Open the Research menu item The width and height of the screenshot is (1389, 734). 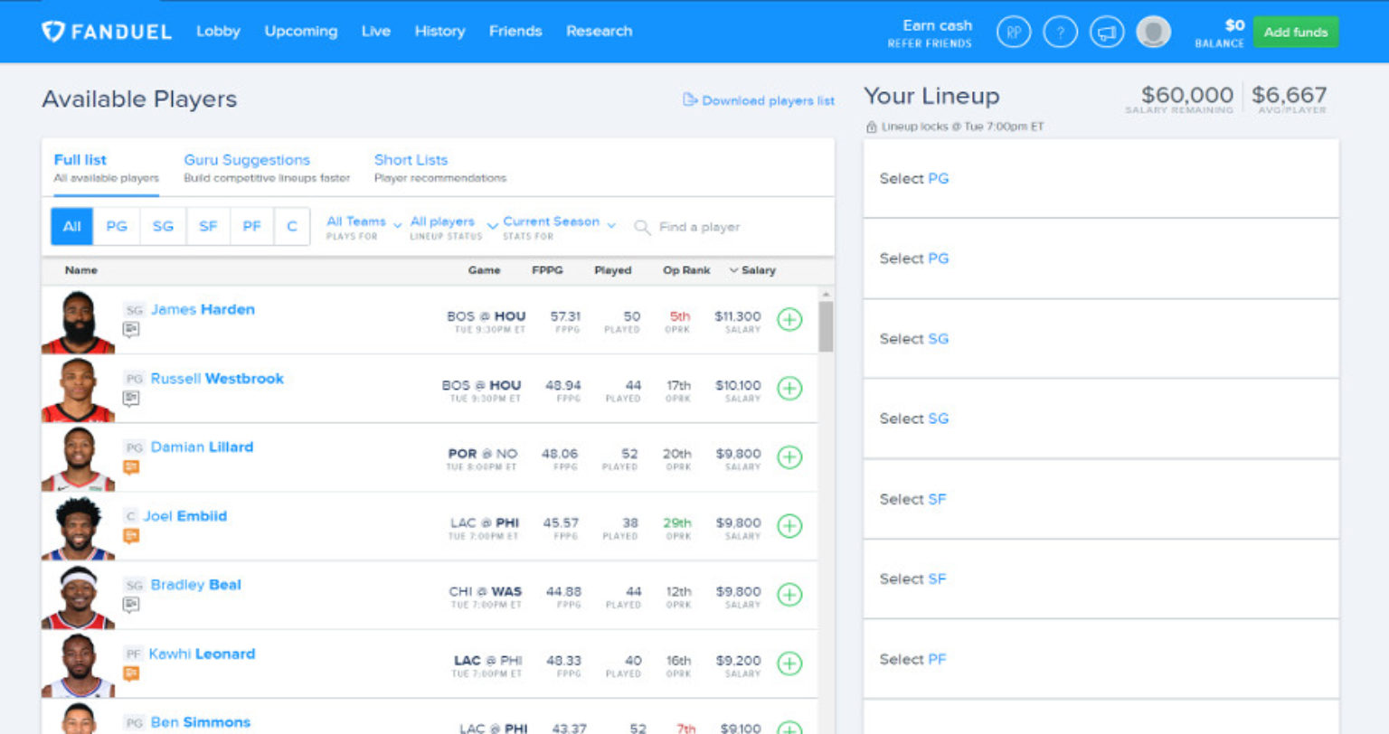click(599, 31)
